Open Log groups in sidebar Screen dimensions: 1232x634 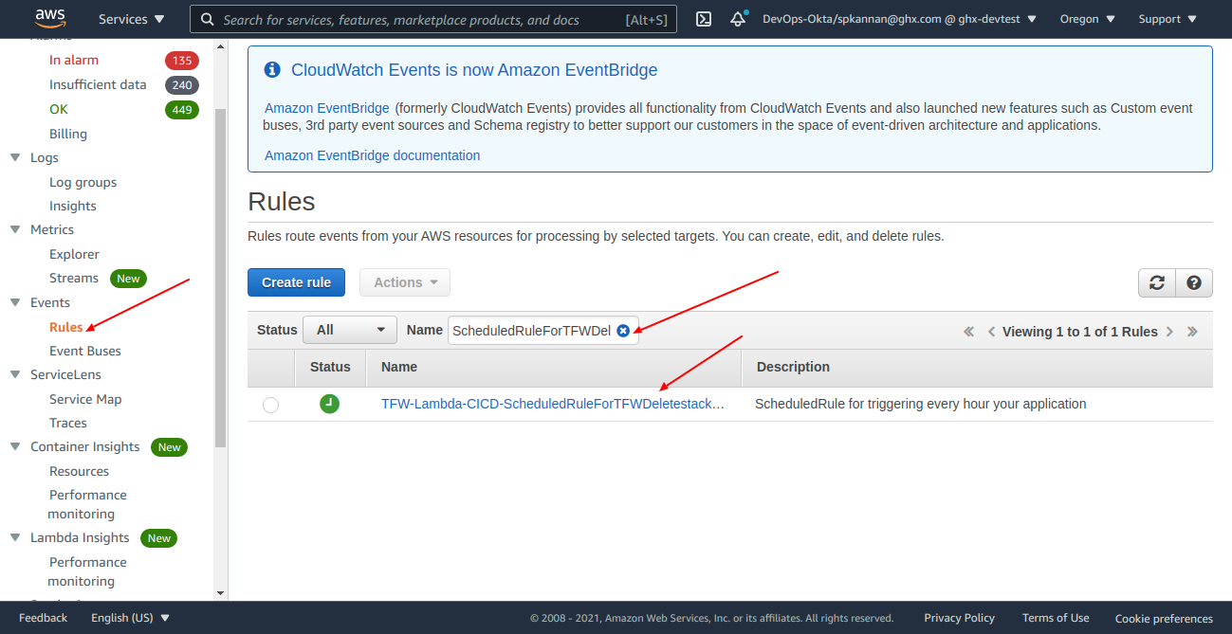click(x=83, y=182)
